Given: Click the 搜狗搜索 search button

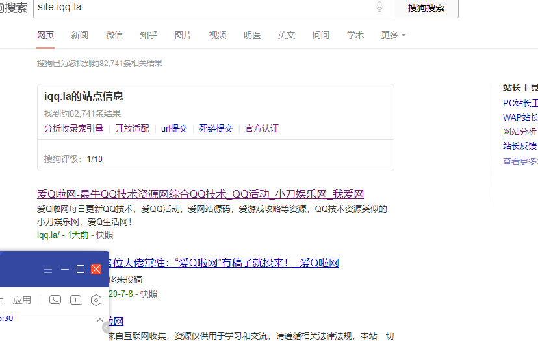Looking at the screenshot, I should click(426, 8).
